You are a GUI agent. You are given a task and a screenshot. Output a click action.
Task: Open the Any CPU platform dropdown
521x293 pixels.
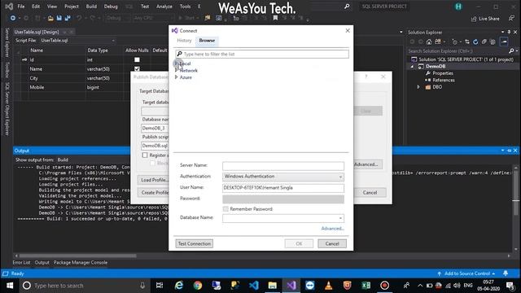click(153, 18)
